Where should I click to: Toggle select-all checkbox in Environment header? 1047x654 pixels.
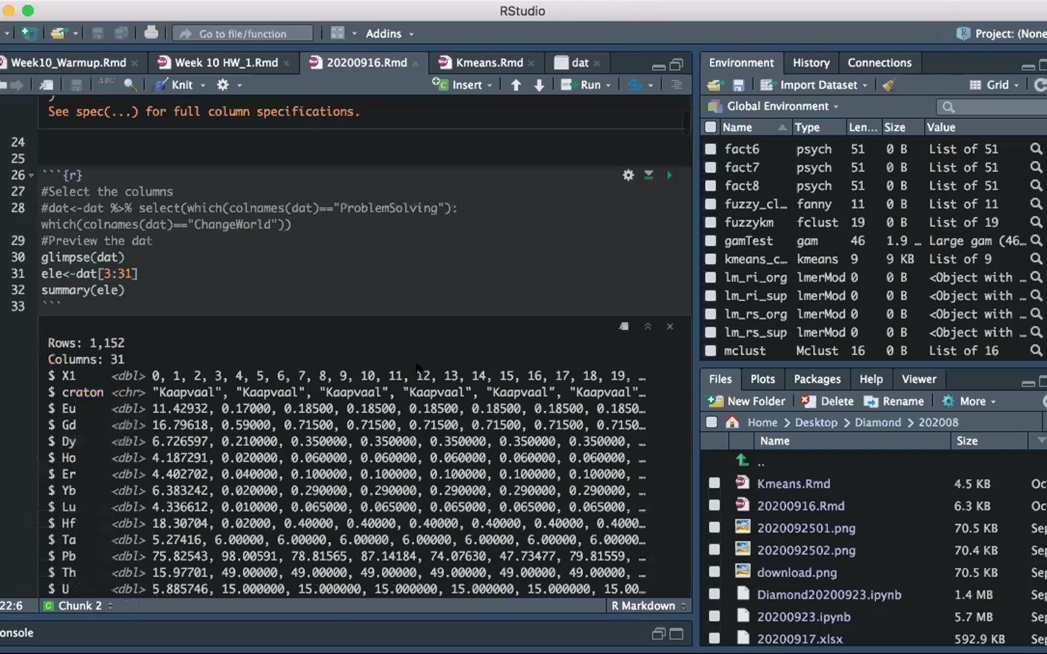tap(711, 127)
